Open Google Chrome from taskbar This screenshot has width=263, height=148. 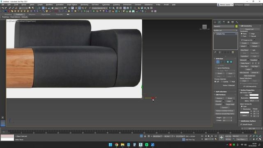[x=116, y=145]
